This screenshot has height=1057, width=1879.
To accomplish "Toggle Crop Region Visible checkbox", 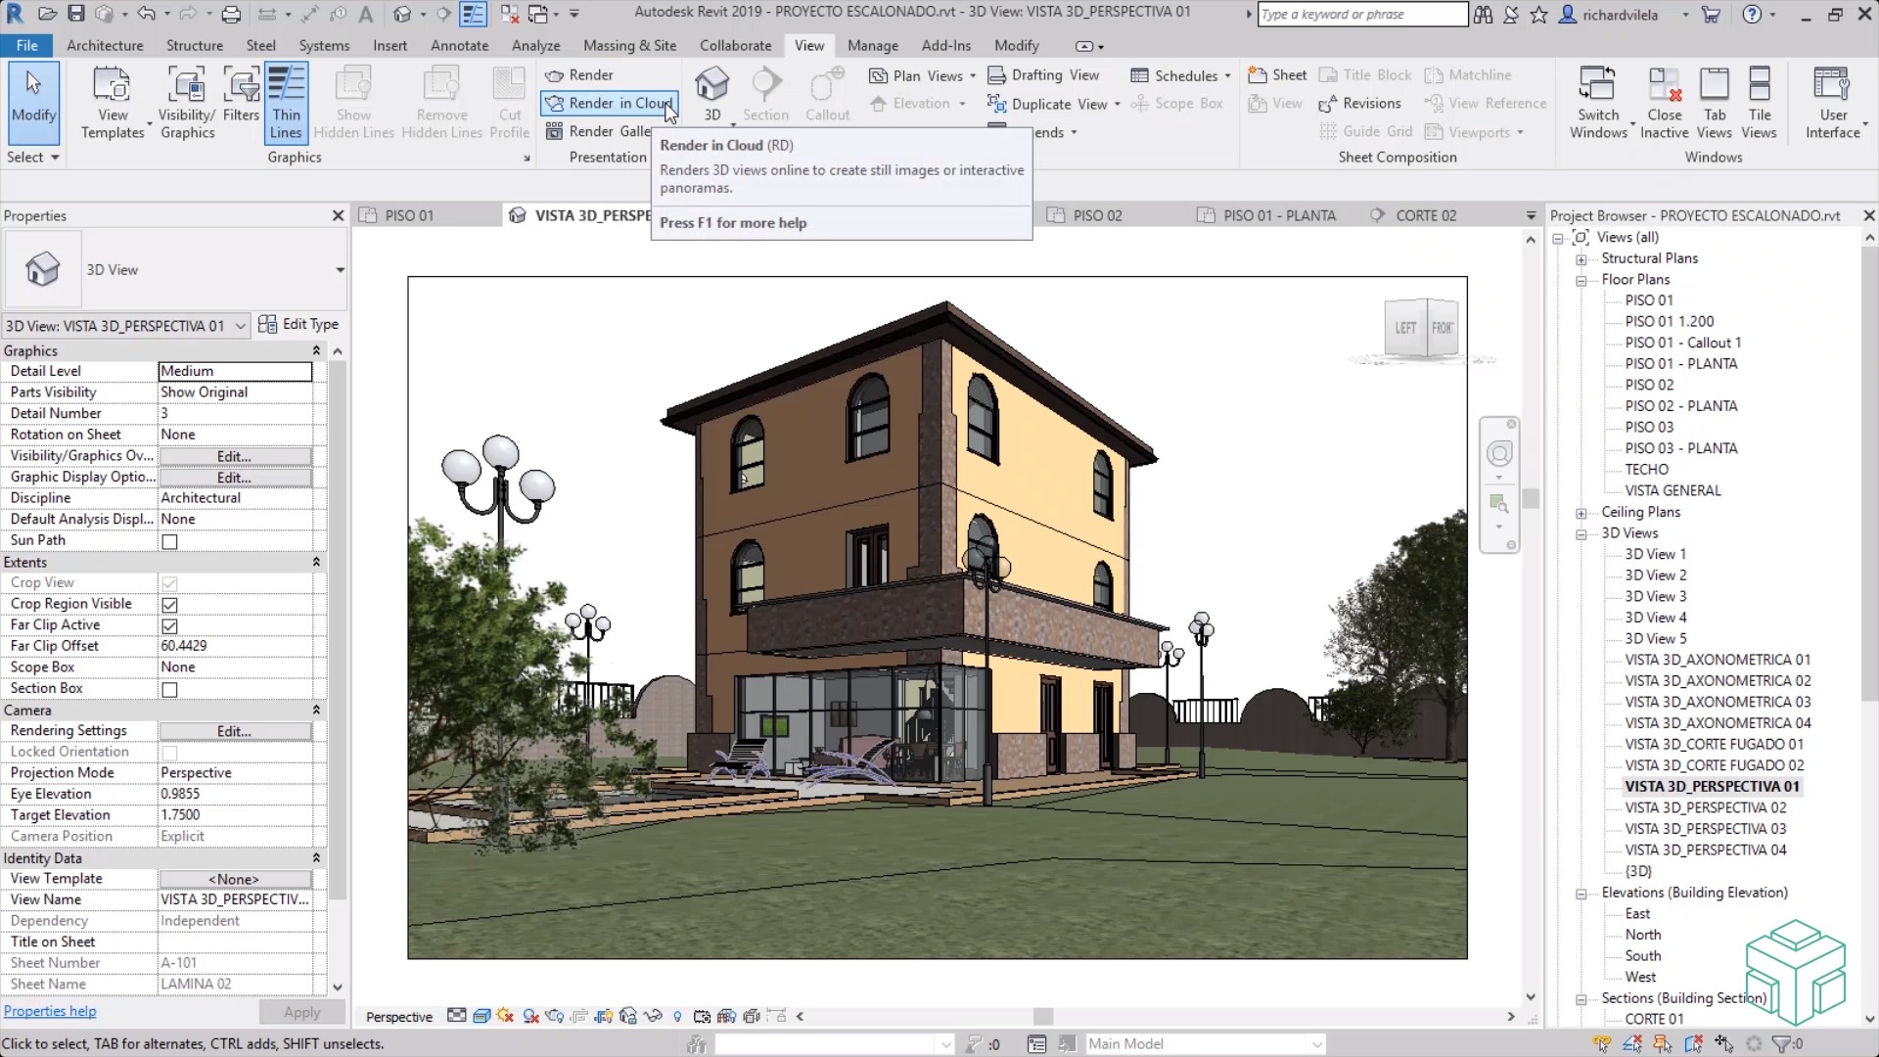I will pyautogui.click(x=169, y=604).
